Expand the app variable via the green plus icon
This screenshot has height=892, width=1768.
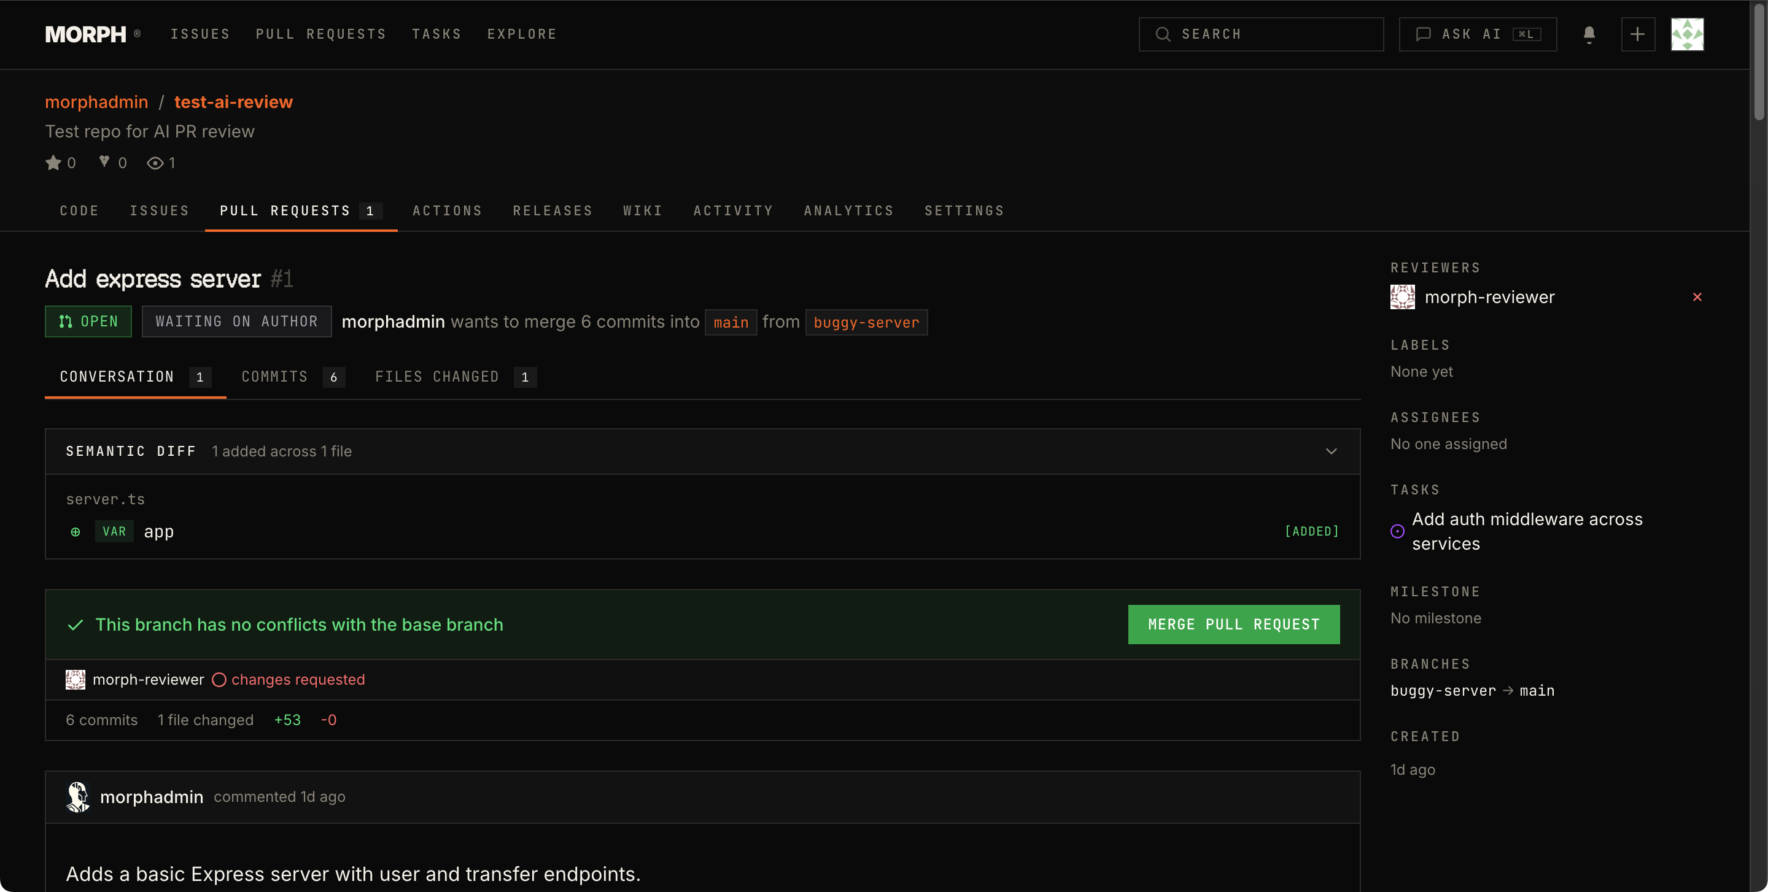[75, 531]
